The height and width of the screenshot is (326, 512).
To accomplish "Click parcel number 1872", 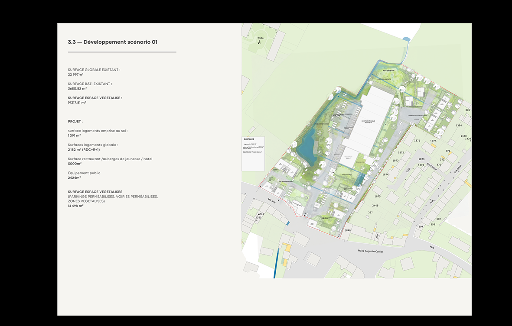I will [x=401, y=152].
